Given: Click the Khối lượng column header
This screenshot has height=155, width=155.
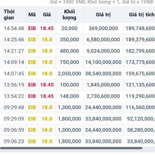Looking at the screenshot, I should point(69,15).
